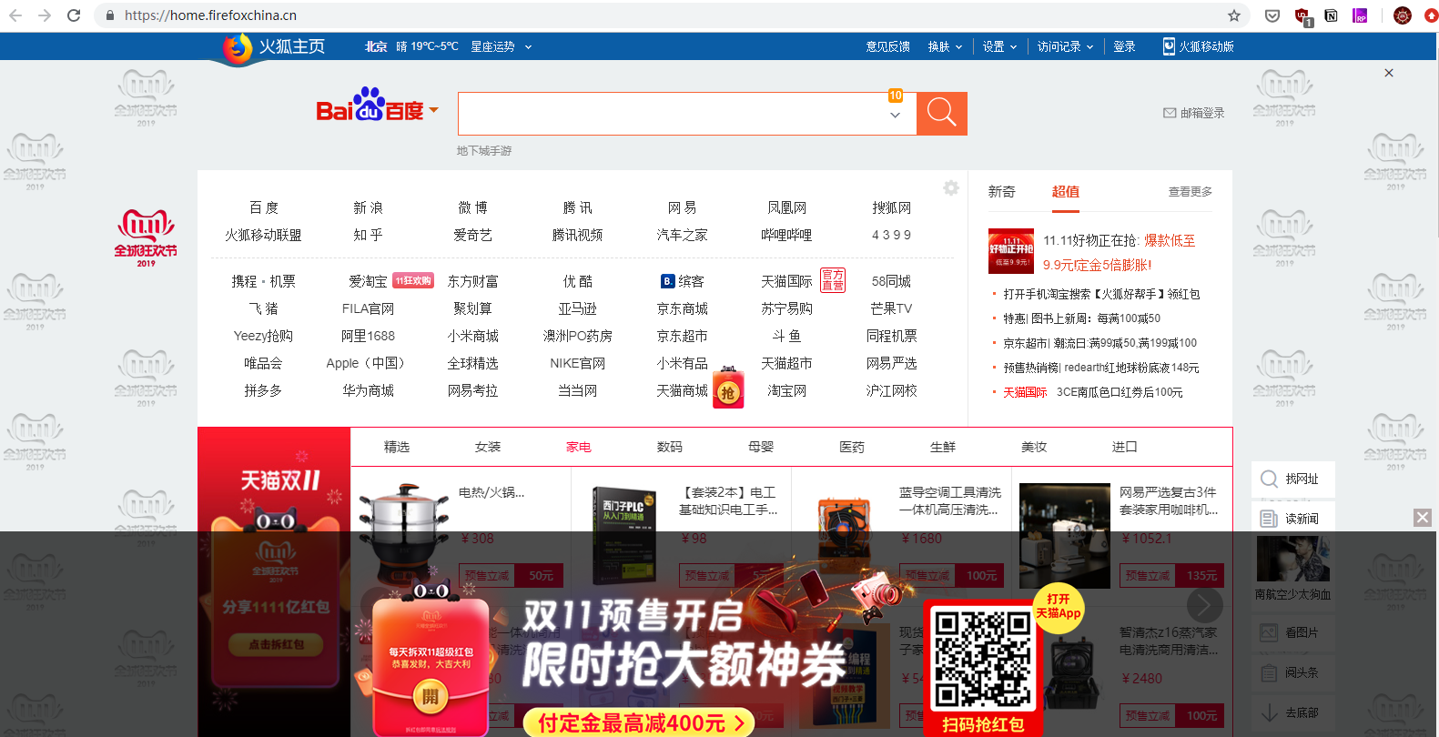Viewport: 1439px width, 737px height.
Task: Select the 数码 category tab
Action: tap(670, 447)
